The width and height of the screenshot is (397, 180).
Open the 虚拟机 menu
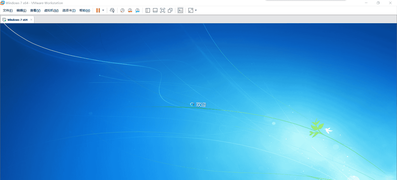(51, 10)
